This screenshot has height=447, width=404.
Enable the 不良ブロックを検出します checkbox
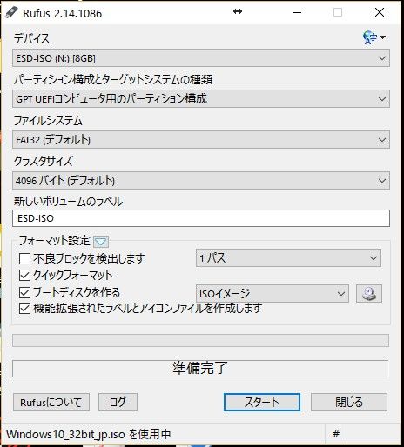pos(24,258)
